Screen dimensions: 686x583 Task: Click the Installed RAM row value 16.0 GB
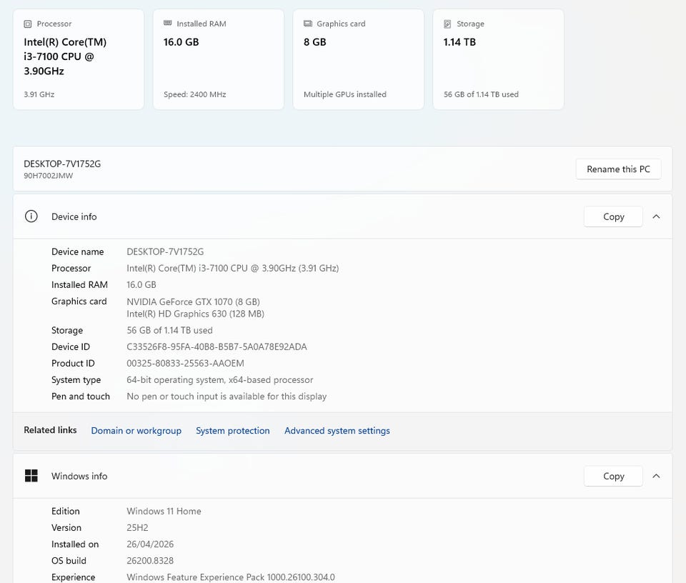click(141, 285)
